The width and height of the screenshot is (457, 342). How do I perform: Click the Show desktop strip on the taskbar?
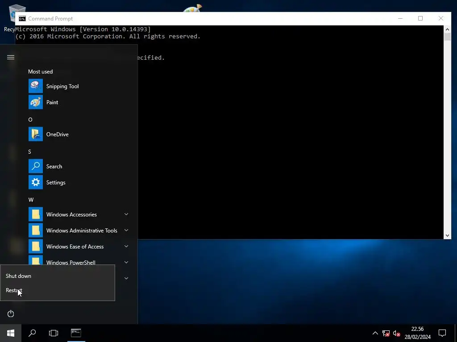click(x=456, y=333)
